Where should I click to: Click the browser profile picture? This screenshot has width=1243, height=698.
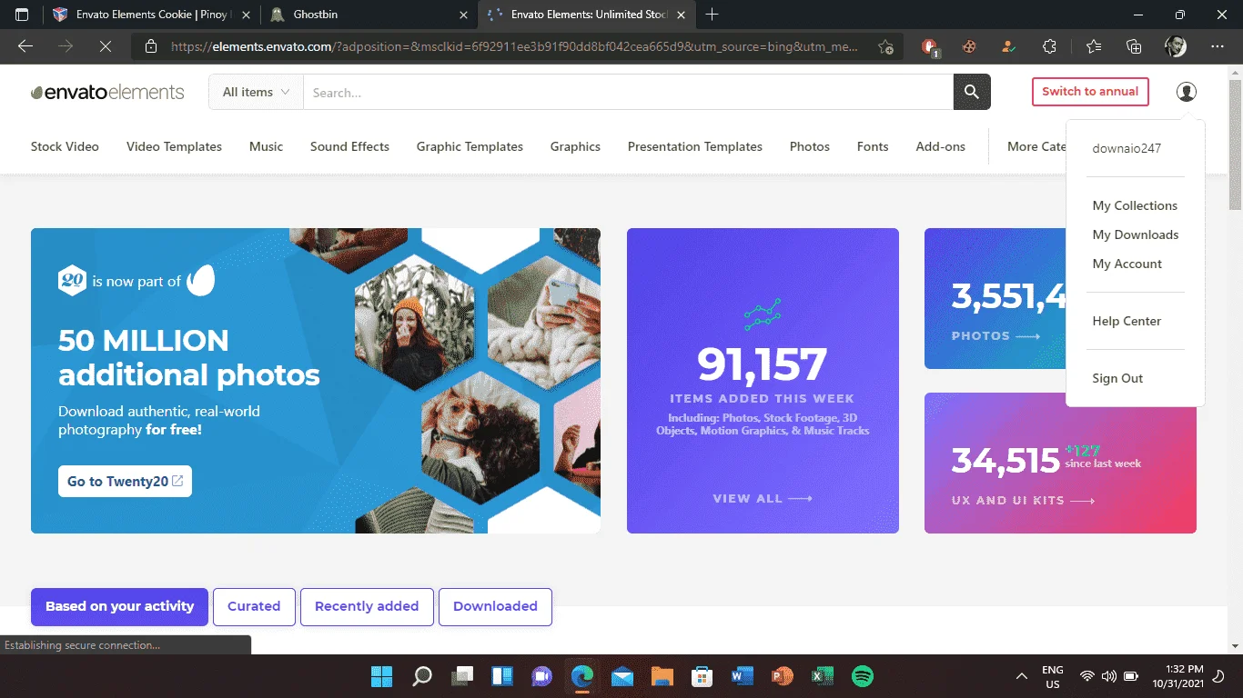click(1175, 46)
